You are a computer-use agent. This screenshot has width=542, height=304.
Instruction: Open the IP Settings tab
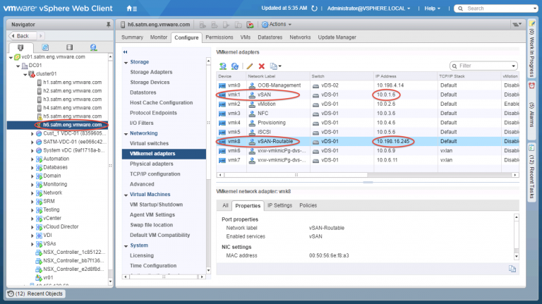279,205
